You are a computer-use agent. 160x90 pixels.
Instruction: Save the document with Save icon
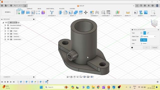11,5
